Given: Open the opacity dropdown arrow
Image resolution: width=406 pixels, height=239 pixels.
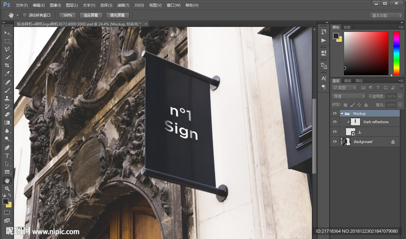Looking at the screenshot, I should click(x=400, y=96).
